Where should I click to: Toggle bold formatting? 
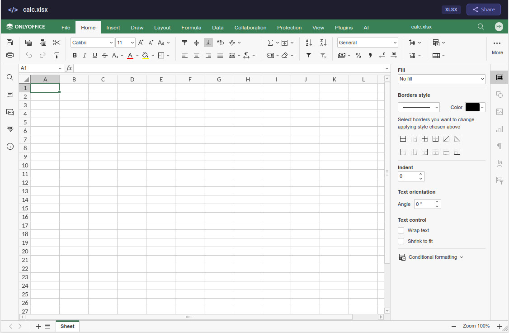(x=75, y=55)
